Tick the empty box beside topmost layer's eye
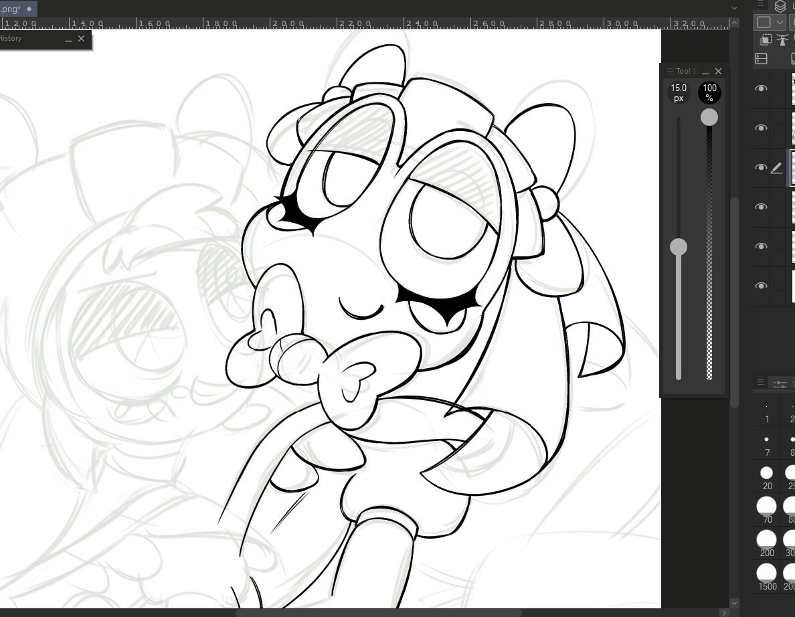 pos(778,89)
